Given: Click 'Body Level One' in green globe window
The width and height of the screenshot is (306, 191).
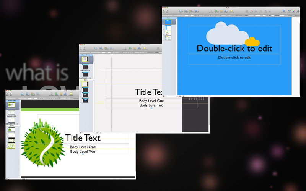Looking at the screenshot, I should click(83, 147).
